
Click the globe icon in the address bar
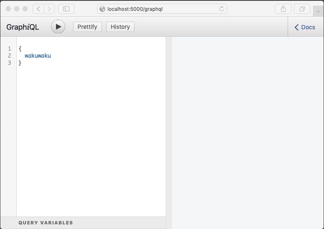[102, 9]
